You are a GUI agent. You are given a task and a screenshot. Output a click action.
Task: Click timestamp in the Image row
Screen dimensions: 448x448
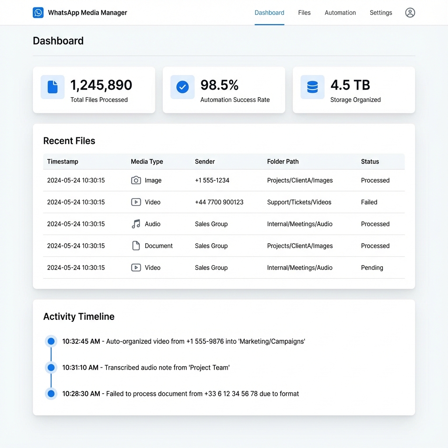pos(76,180)
